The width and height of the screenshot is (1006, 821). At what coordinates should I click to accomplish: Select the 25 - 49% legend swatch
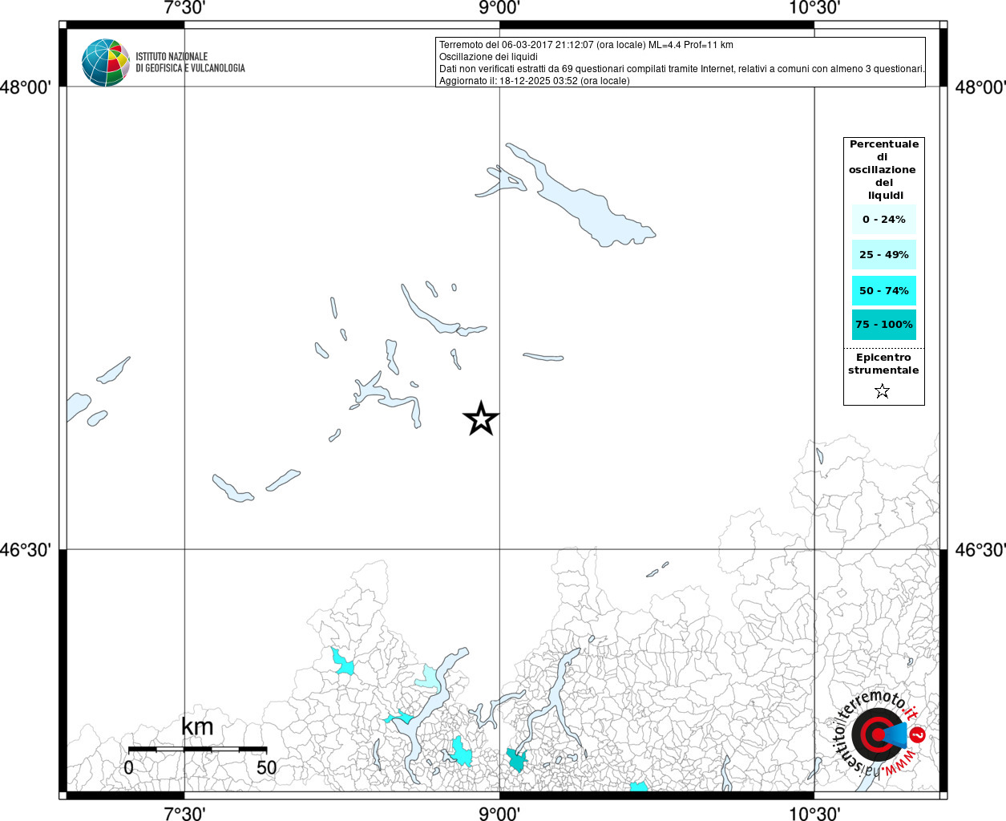884,255
